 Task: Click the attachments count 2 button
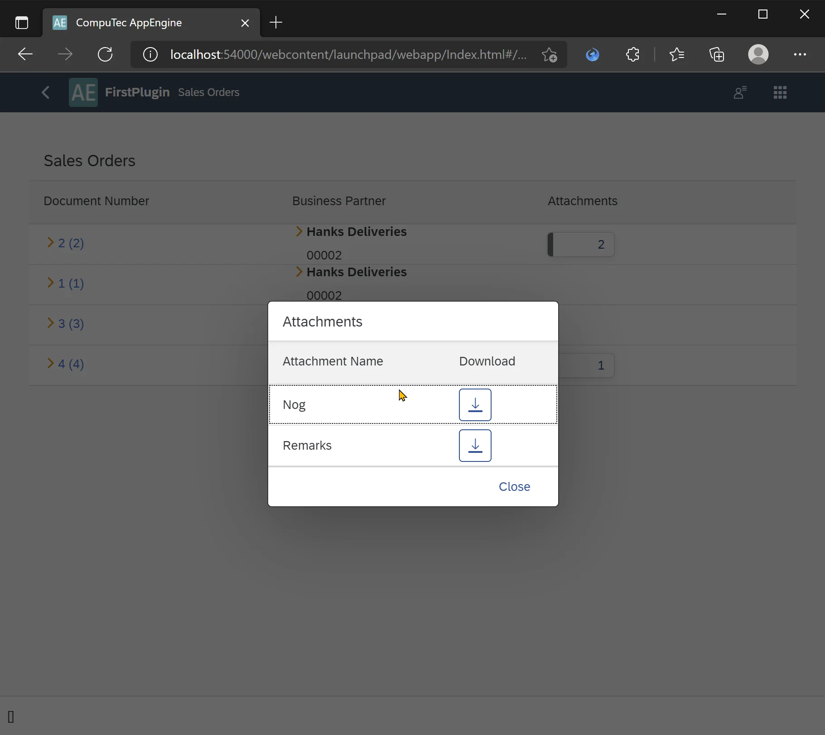581,245
